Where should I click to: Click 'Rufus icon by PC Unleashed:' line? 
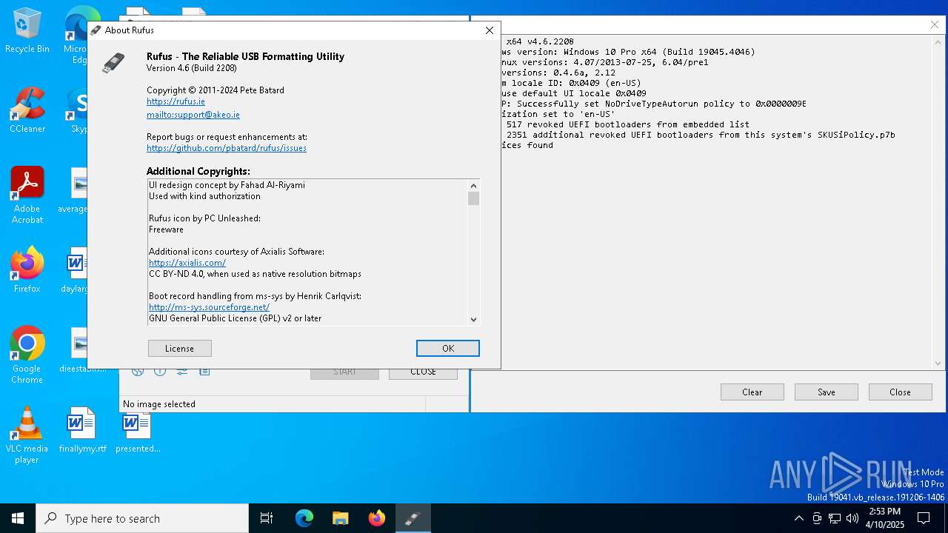(x=204, y=218)
